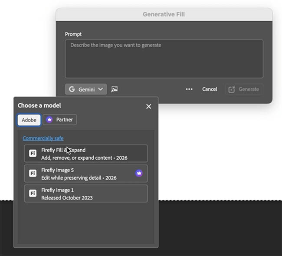This screenshot has height=256, width=282.
Task: Switch to the Partner models tab
Action: tap(60, 119)
